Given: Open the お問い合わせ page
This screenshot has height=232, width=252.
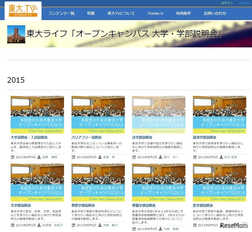Looking at the screenshot, I should 215,13.
